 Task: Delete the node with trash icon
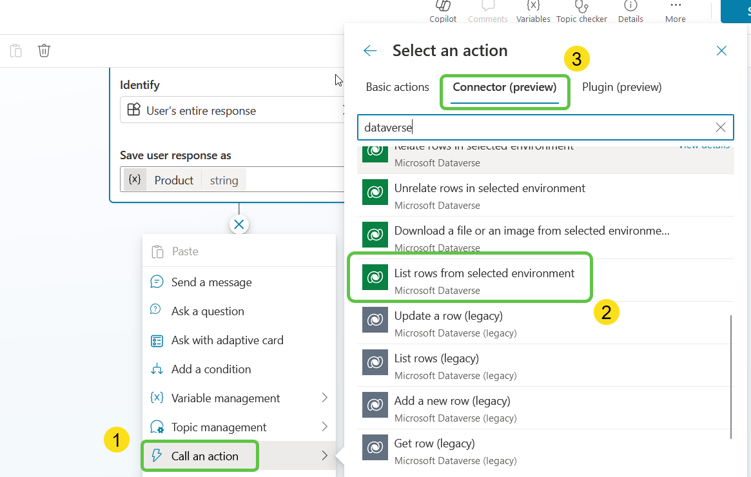[44, 51]
